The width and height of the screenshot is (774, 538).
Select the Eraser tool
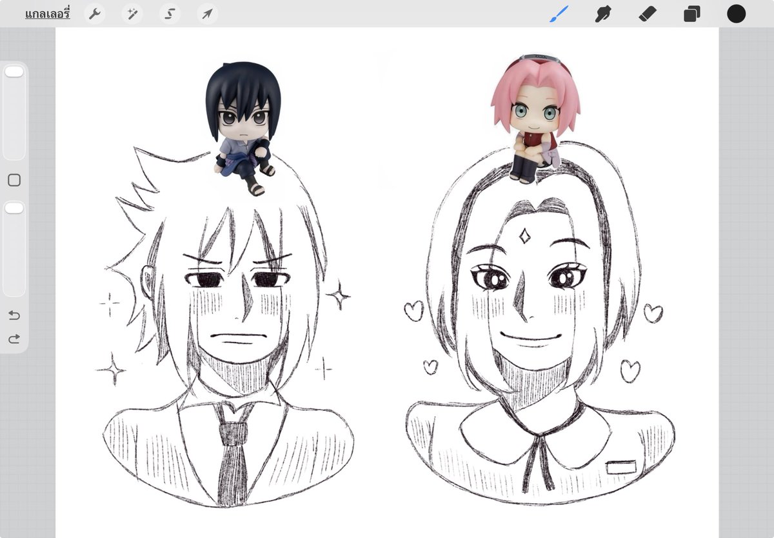647,14
